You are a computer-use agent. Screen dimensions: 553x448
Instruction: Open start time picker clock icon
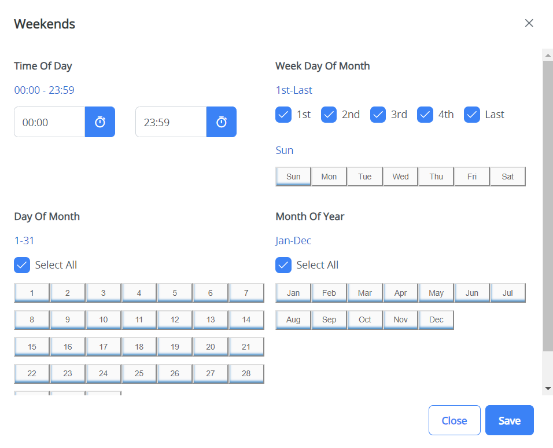pyautogui.click(x=100, y=122)
